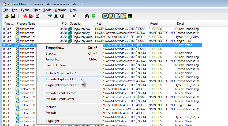Click the Time column header
The width and height of the screenshot is (228, 126).
click(x=9, y=24)
